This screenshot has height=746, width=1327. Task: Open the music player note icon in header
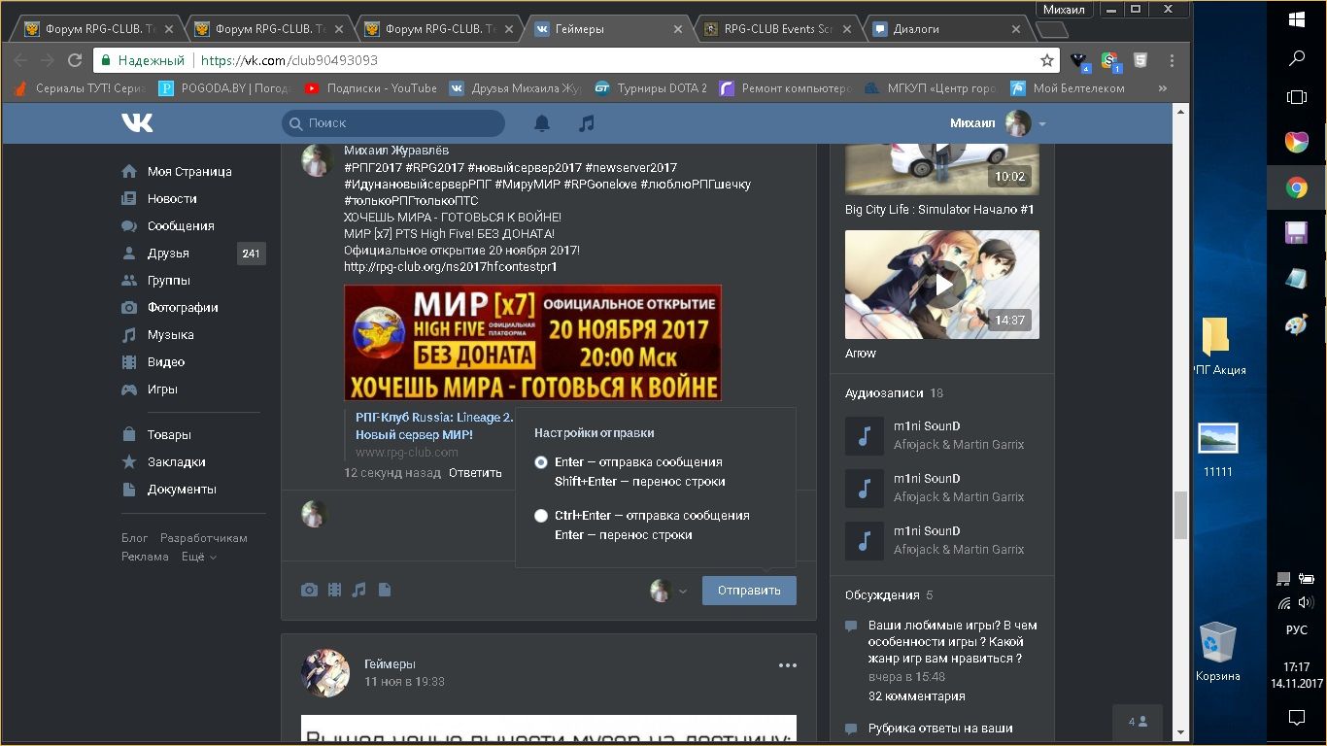[586, 123]
